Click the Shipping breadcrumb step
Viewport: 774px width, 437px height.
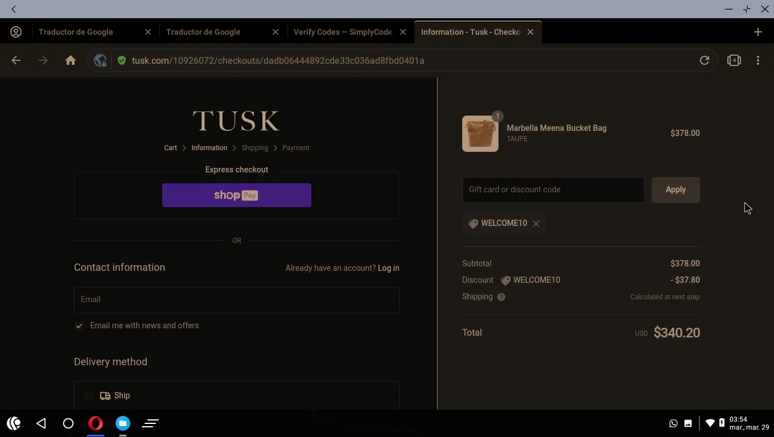coord(254,148)
